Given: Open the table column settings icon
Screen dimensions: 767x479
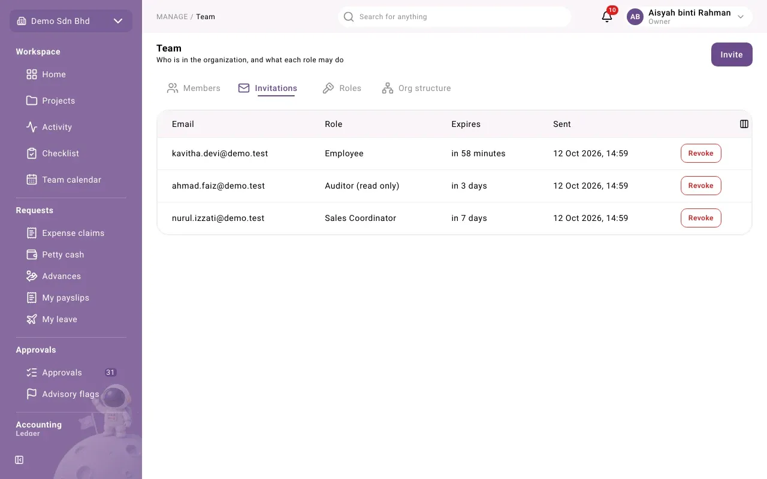Looking at the screenshot, I should coord(744,124).
